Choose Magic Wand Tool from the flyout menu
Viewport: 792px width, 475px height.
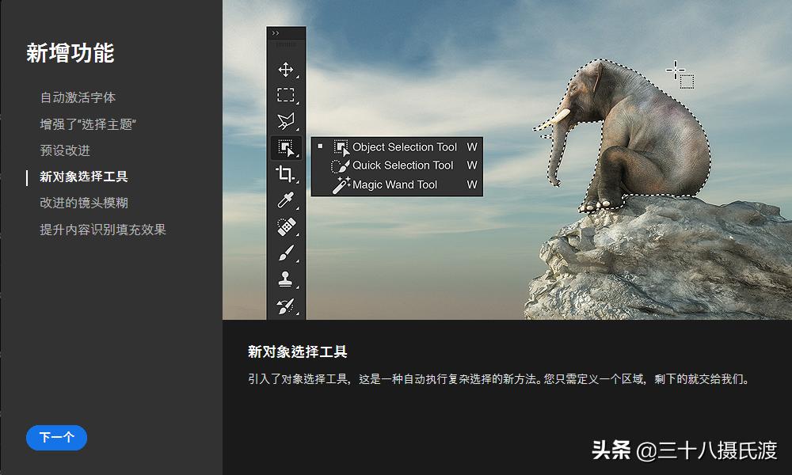coord(396,184)
